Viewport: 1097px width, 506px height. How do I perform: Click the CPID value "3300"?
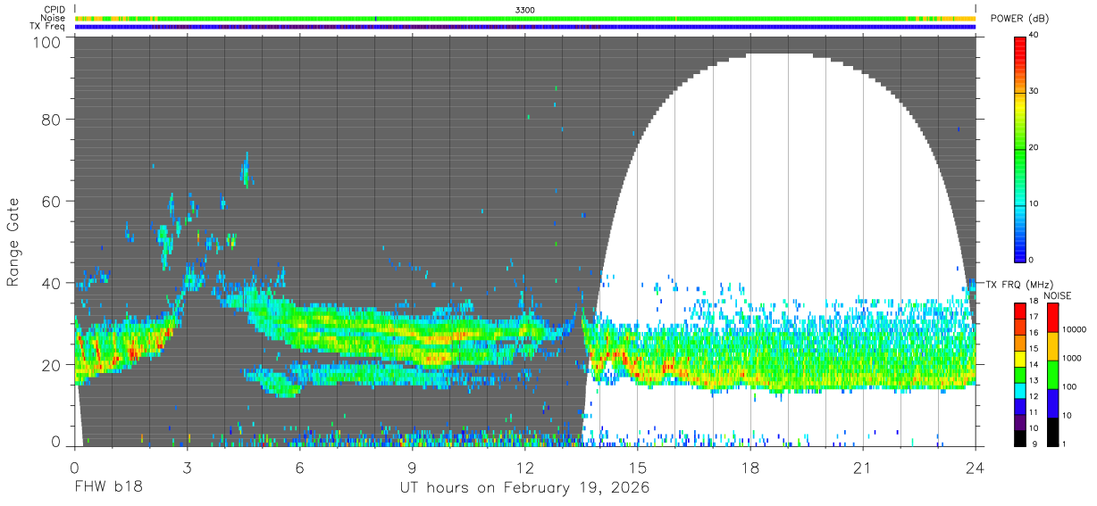525,10
